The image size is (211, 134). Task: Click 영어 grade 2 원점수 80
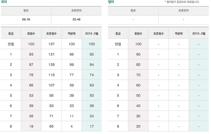click(x=138, y=65)
